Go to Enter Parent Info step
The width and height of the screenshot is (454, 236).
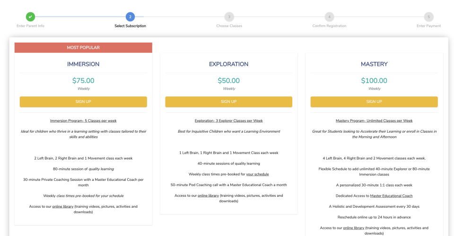pyautogui.click(x=30, y=26)
